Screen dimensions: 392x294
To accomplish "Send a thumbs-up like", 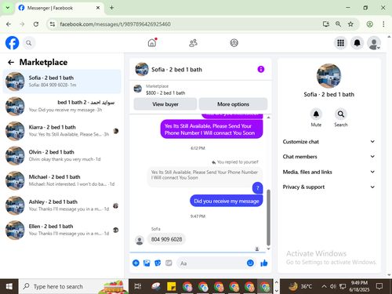I will click(264, 263).
